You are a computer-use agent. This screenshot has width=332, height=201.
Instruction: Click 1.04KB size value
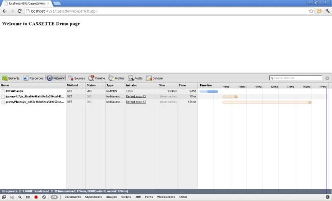172,91
